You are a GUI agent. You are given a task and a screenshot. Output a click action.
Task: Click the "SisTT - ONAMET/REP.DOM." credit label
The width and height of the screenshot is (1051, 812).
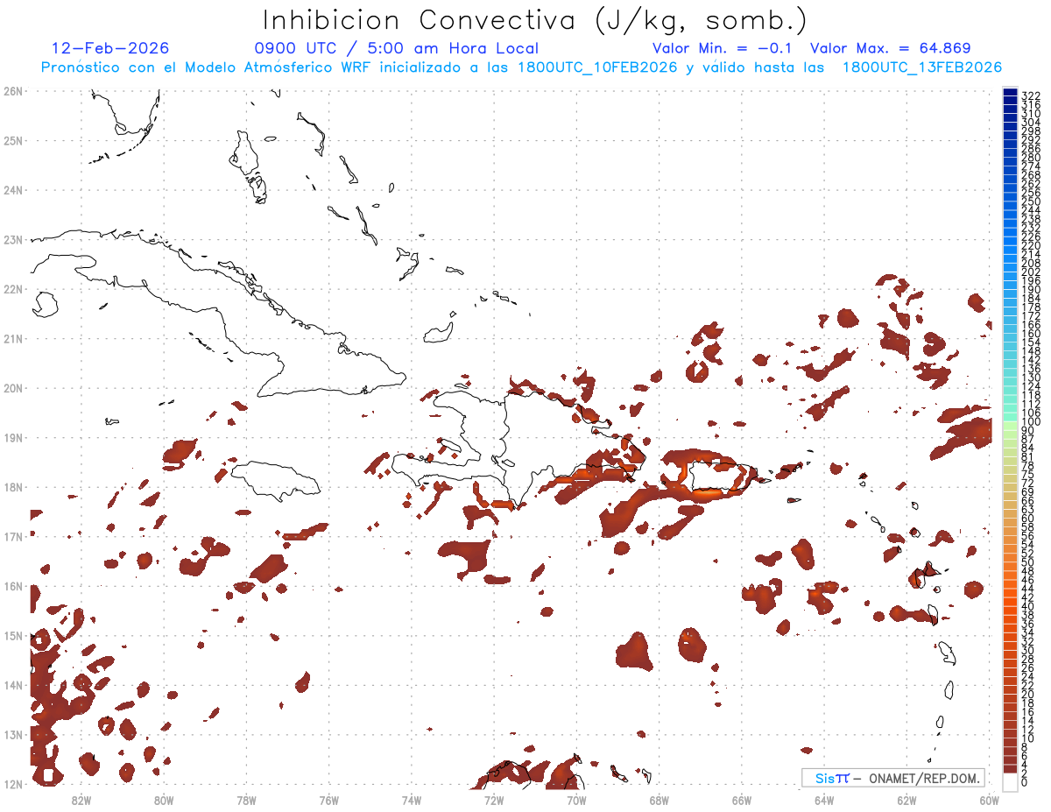tap(893, 778)
